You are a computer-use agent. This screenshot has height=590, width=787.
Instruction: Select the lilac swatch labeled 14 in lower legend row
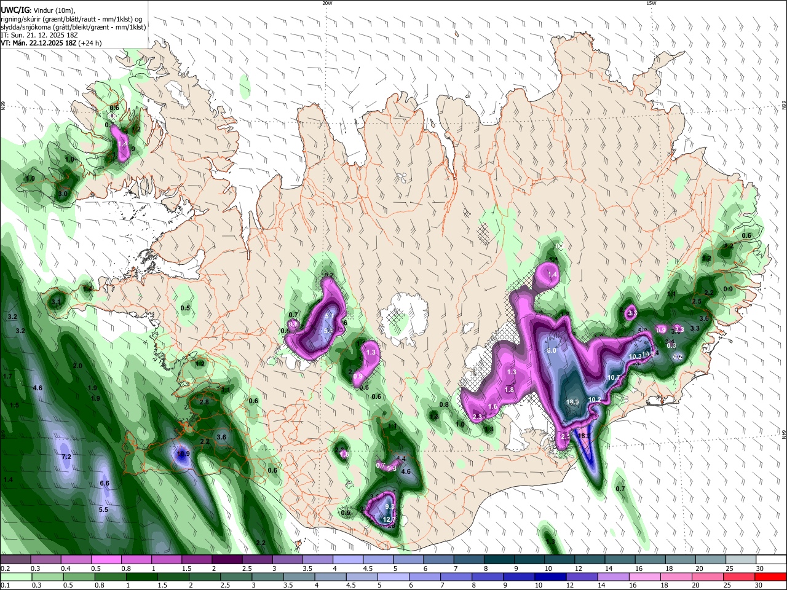tap(614, 576)
